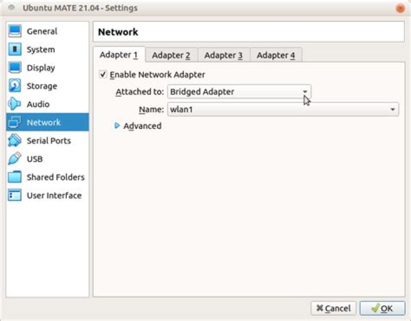Open the General settings label
This screenshot has height=321, width=411.
tap(42, 31)
